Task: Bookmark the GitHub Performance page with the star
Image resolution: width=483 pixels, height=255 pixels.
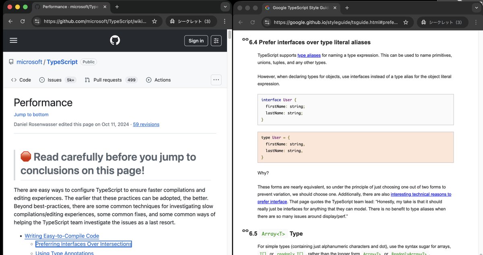Action: coord(155,21)
